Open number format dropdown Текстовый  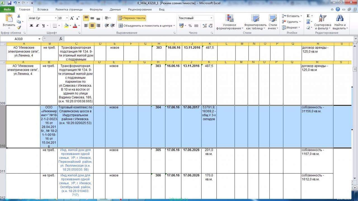pyautogui.click(x=211, y=18)
